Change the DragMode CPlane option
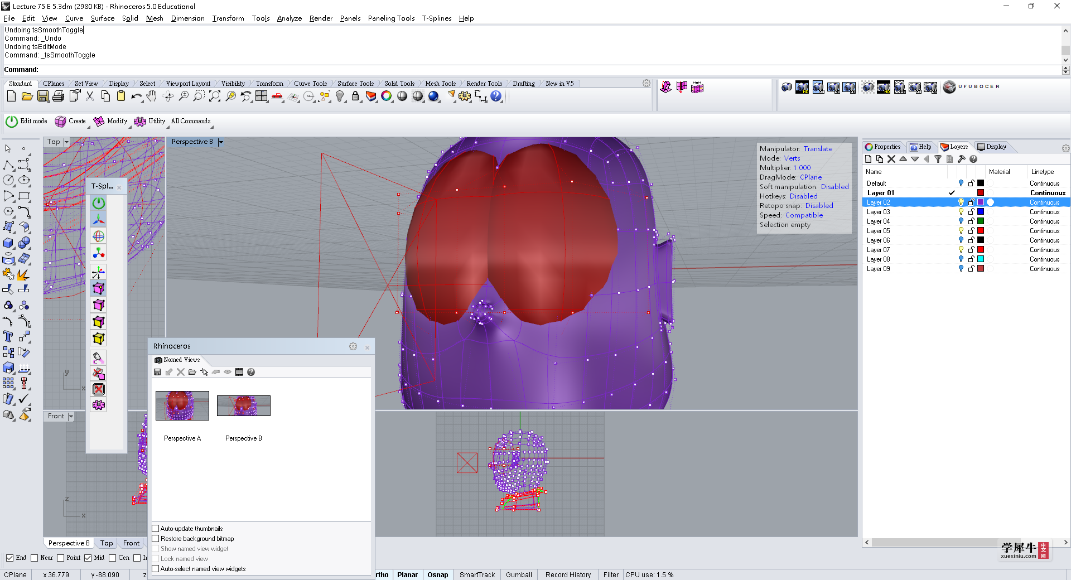Viewport: 1071px width, 580px height. tap(811, 177)
